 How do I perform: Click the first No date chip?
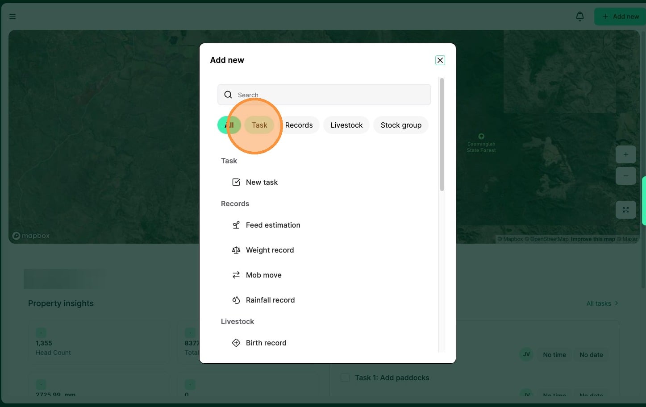tap(591, 355)
